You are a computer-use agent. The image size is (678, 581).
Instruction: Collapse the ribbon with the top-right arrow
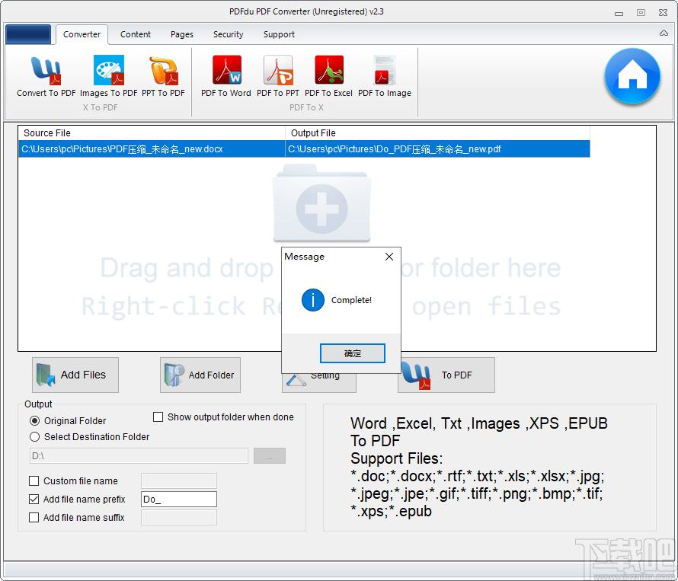[x=664, y=33]
